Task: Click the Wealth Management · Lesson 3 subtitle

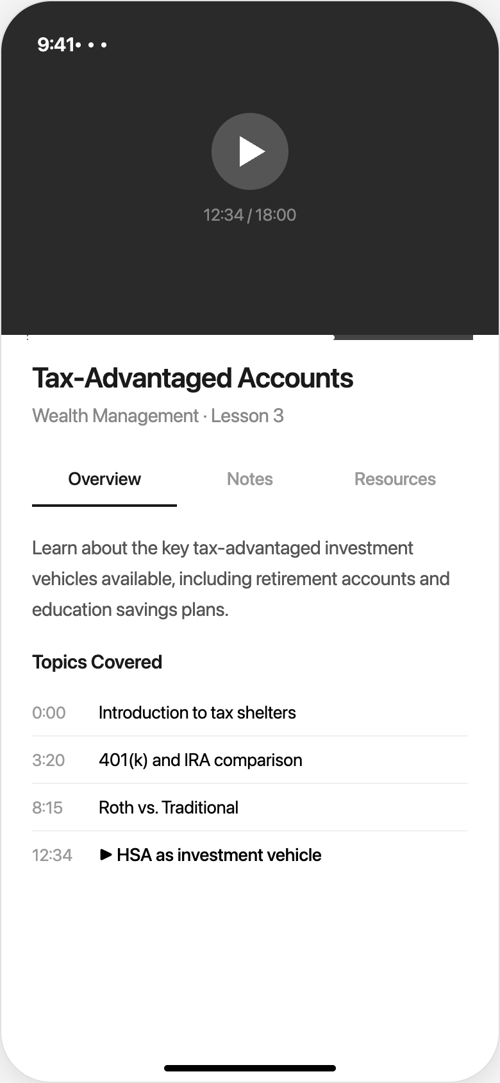Action: click(x=158, y=416)
